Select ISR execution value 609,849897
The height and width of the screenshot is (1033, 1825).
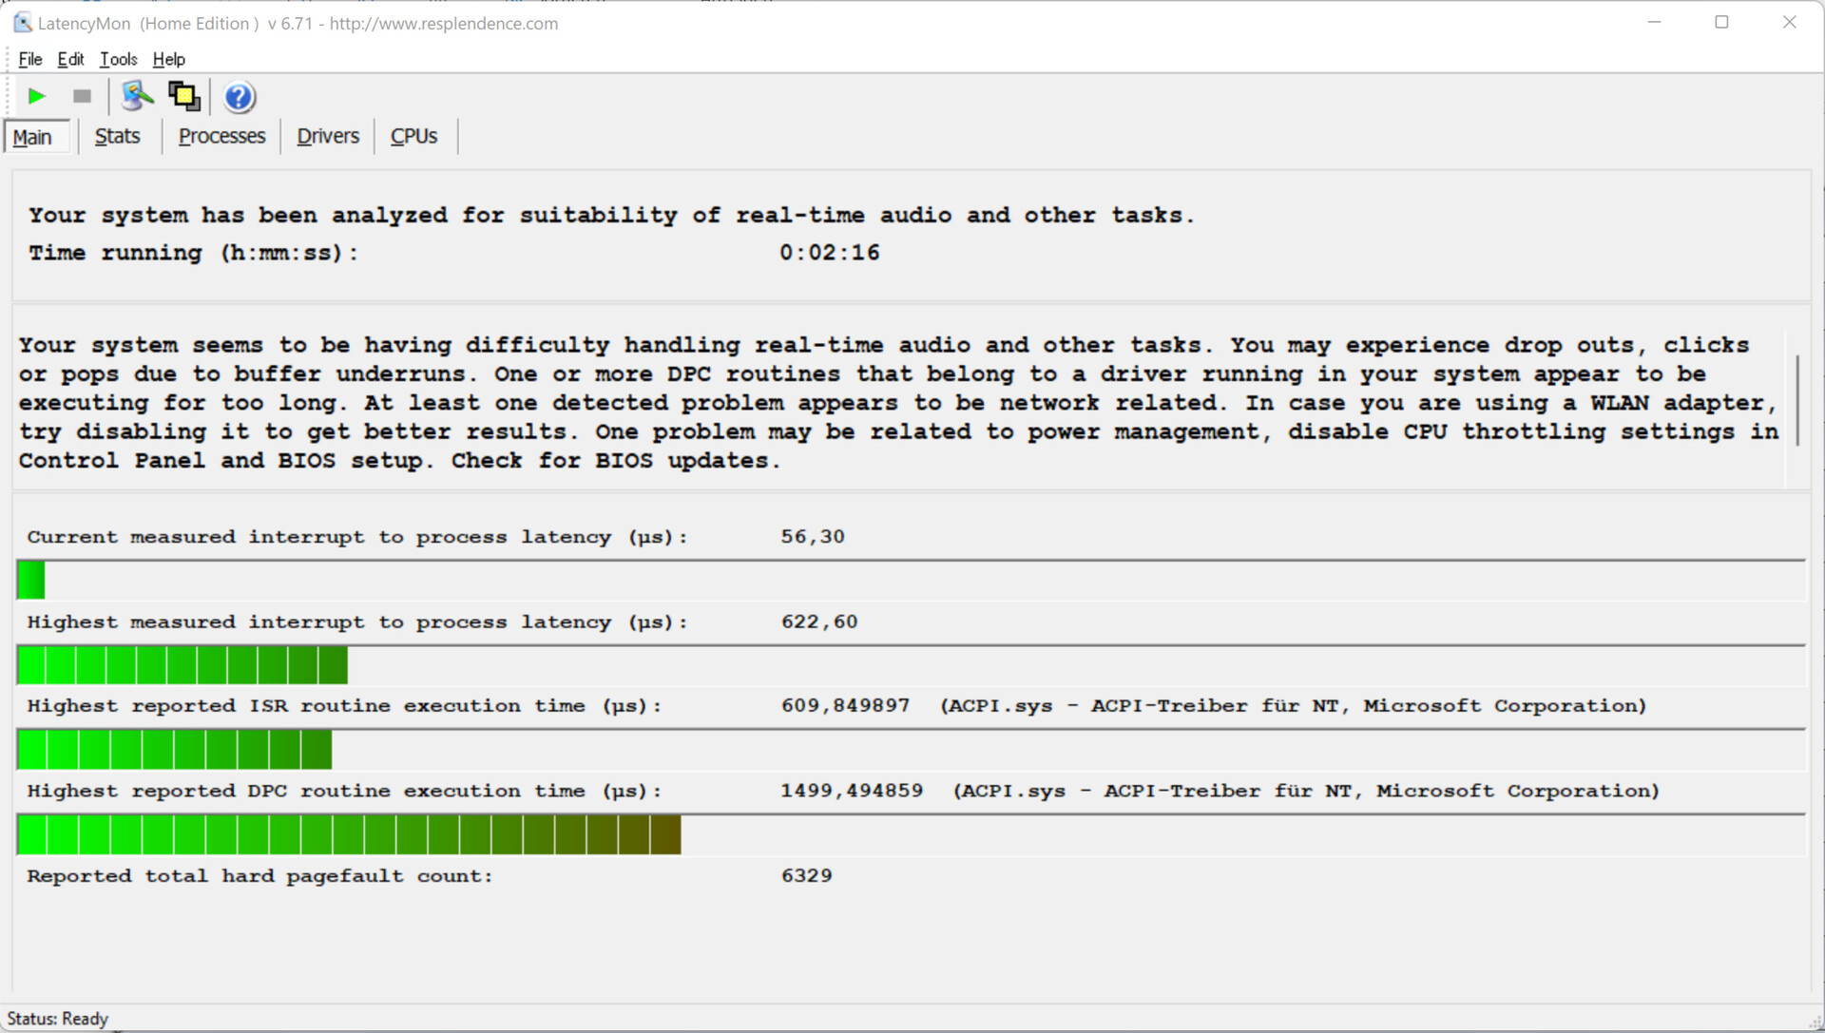click(845, 706)
